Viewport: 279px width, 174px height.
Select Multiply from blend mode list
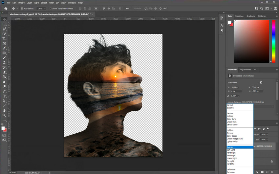pyautogui.click(x=230, y=116)
